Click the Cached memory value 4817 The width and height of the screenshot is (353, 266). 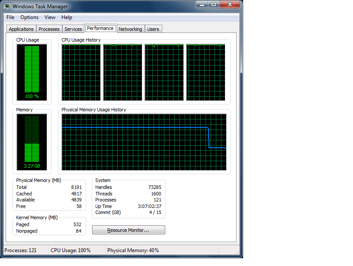[x=76, y=194]
